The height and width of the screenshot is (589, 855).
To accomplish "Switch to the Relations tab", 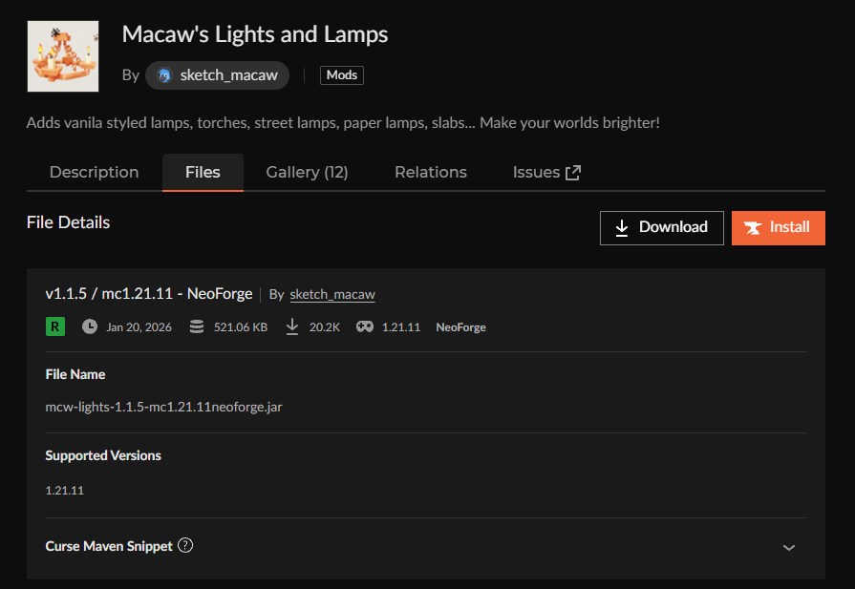I will coord(430,172).
